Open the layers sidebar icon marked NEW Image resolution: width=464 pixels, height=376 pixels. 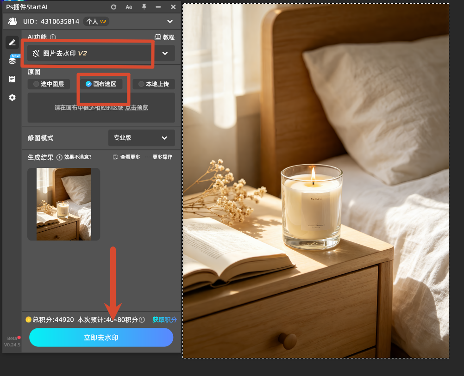coord(13,60)
